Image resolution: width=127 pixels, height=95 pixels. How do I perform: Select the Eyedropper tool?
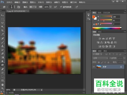(3, 34)
